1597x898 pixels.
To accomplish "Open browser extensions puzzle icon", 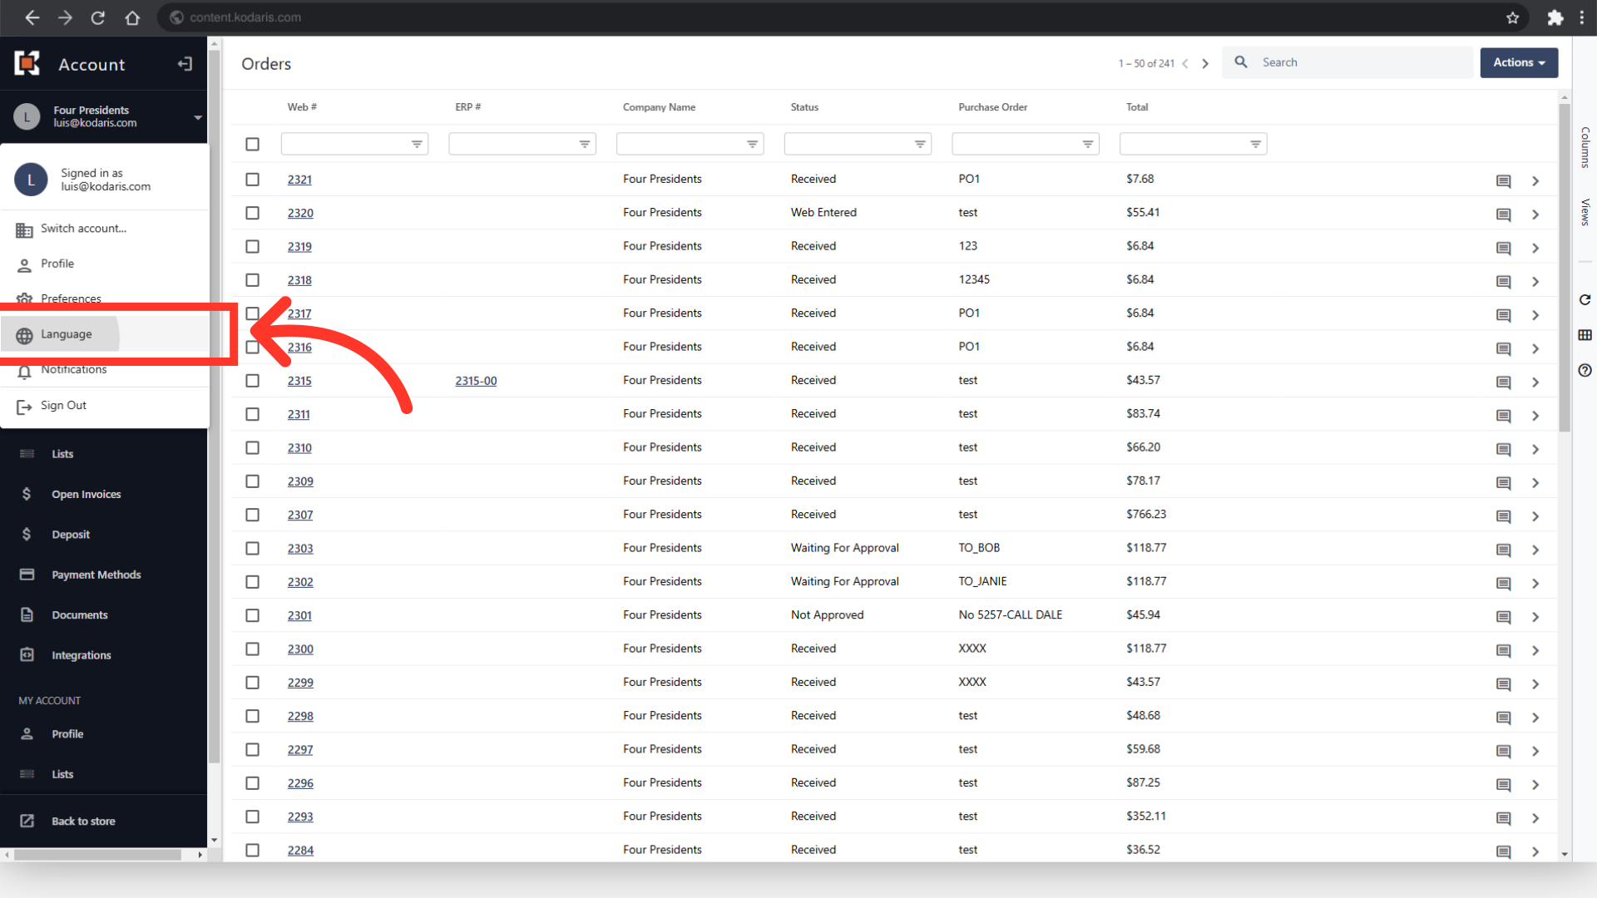I will [1555, 17].
